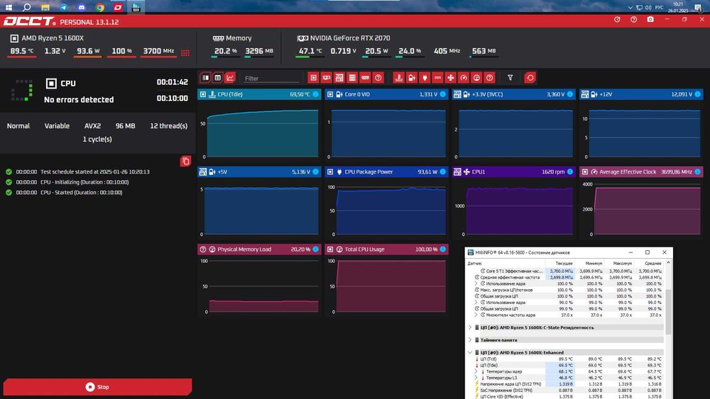Focus the Filter text field
The image size is (710, 399).
point(272,78)
